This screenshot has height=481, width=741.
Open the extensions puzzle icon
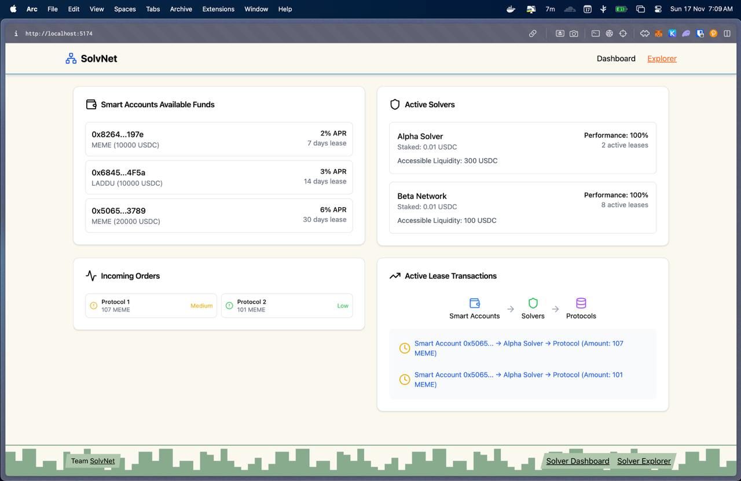click(x=645, y=34)
